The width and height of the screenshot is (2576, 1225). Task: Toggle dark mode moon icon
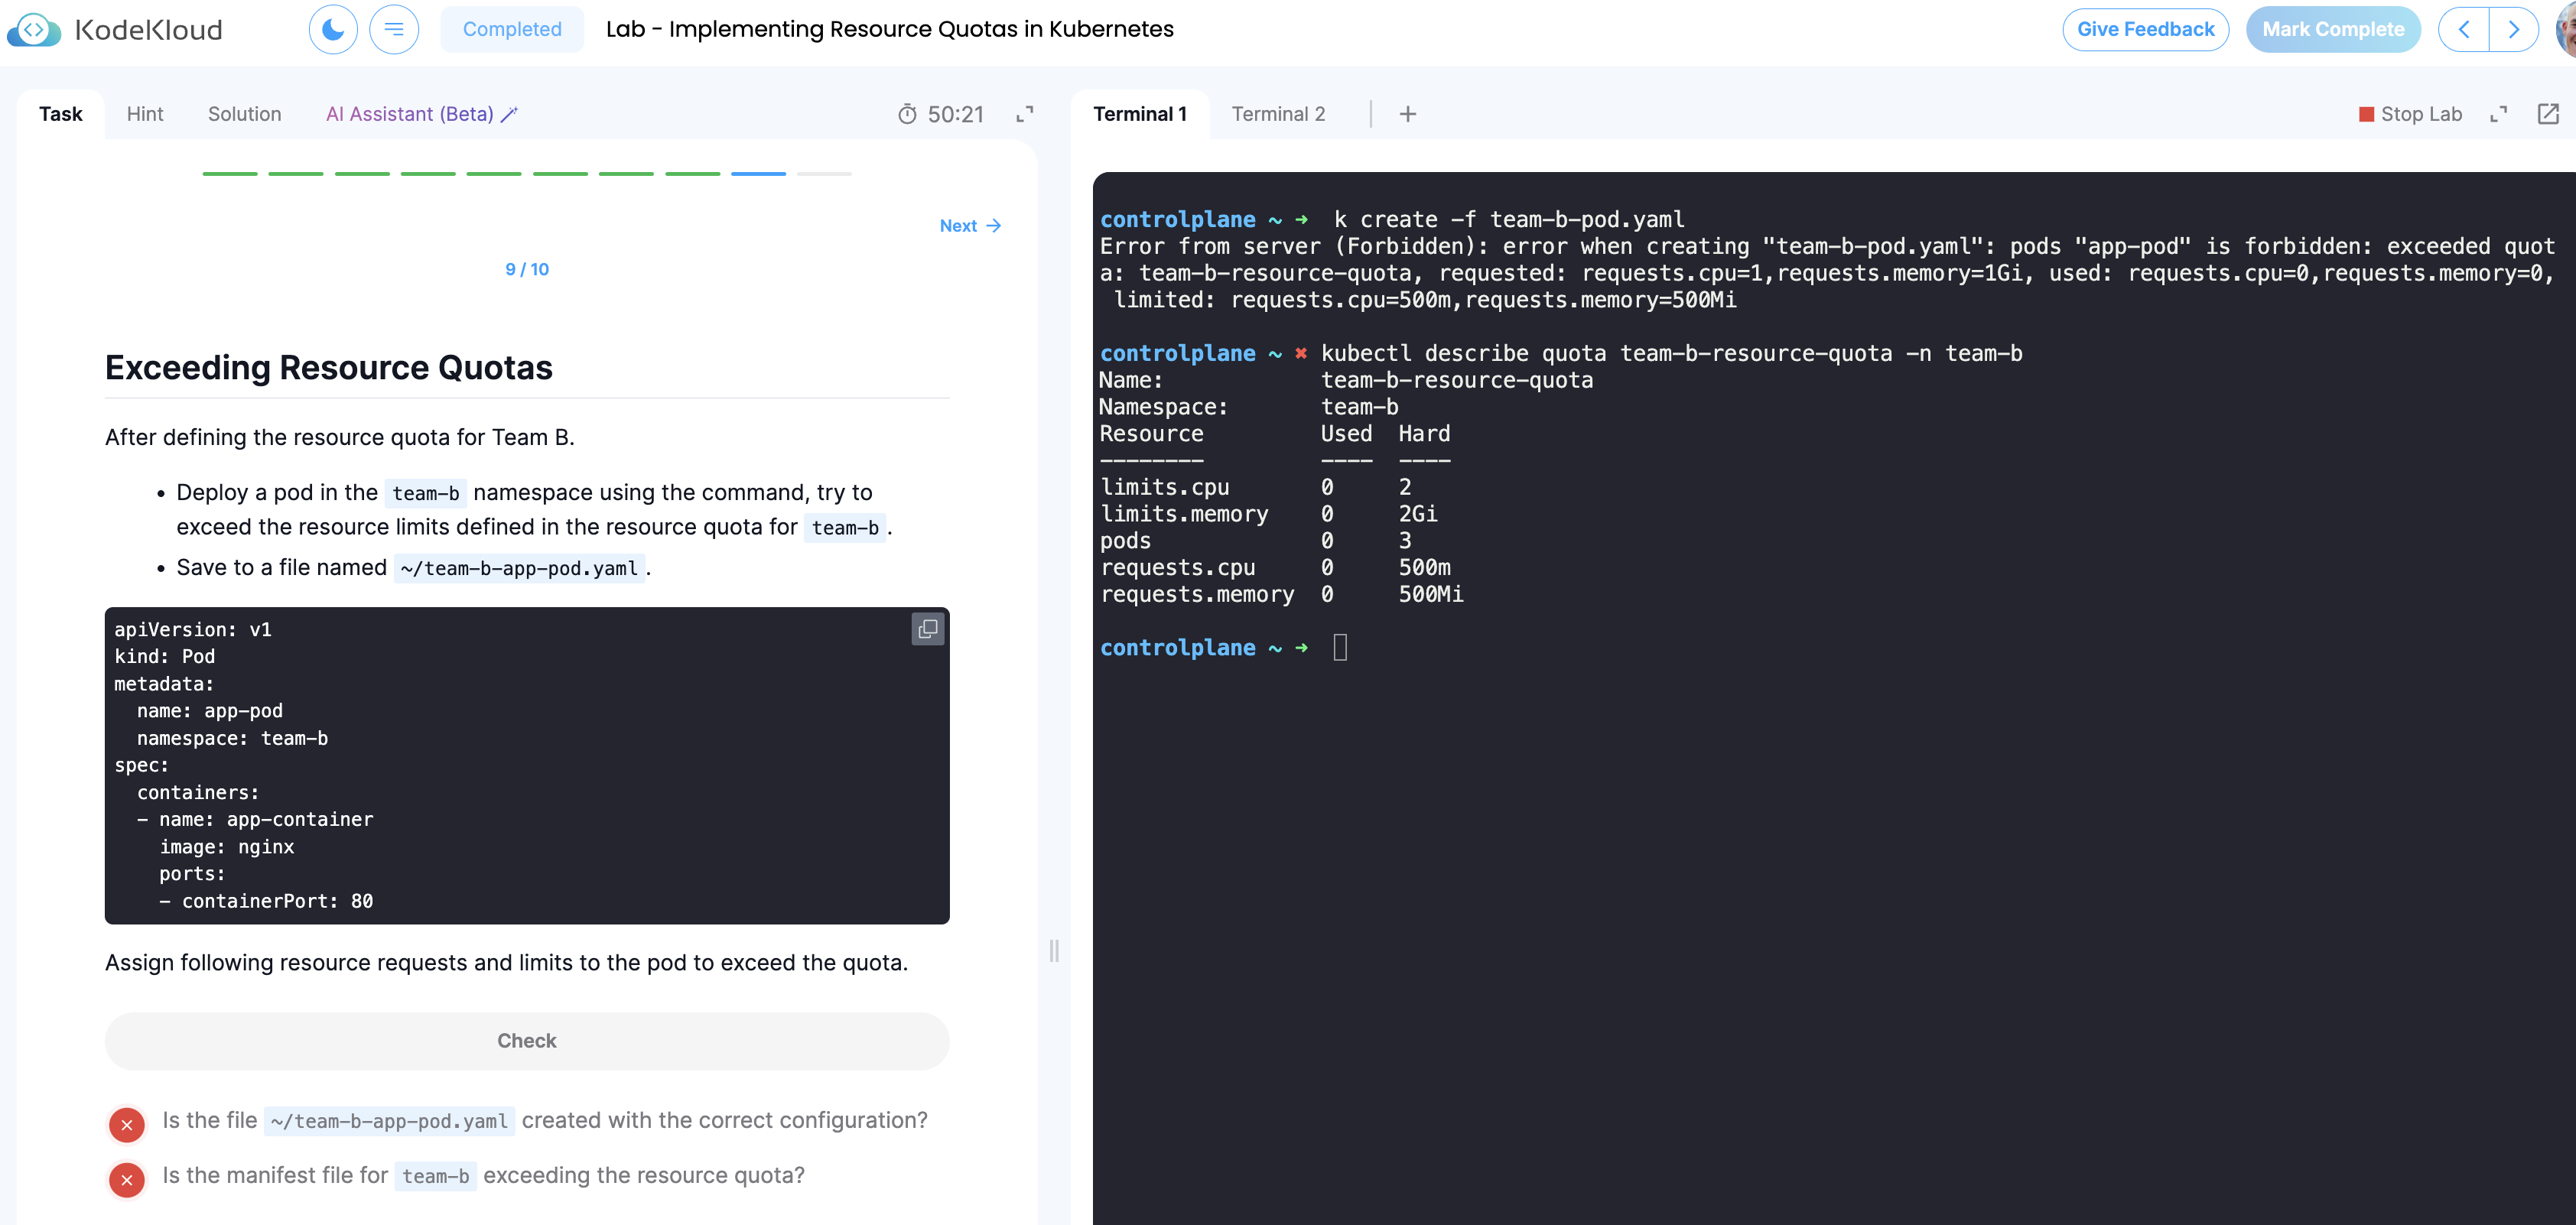point(333,30)
